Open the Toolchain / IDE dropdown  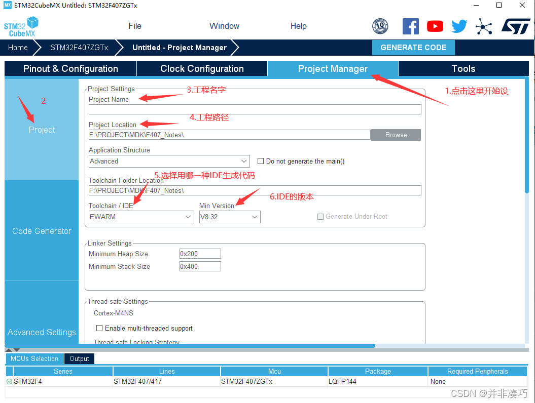click(141, 217)
